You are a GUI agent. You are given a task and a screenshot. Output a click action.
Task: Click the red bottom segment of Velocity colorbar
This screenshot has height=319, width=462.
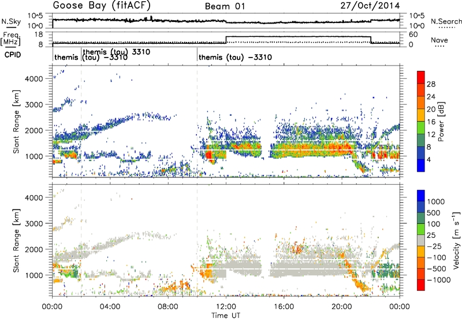click(x=421, y=285)
